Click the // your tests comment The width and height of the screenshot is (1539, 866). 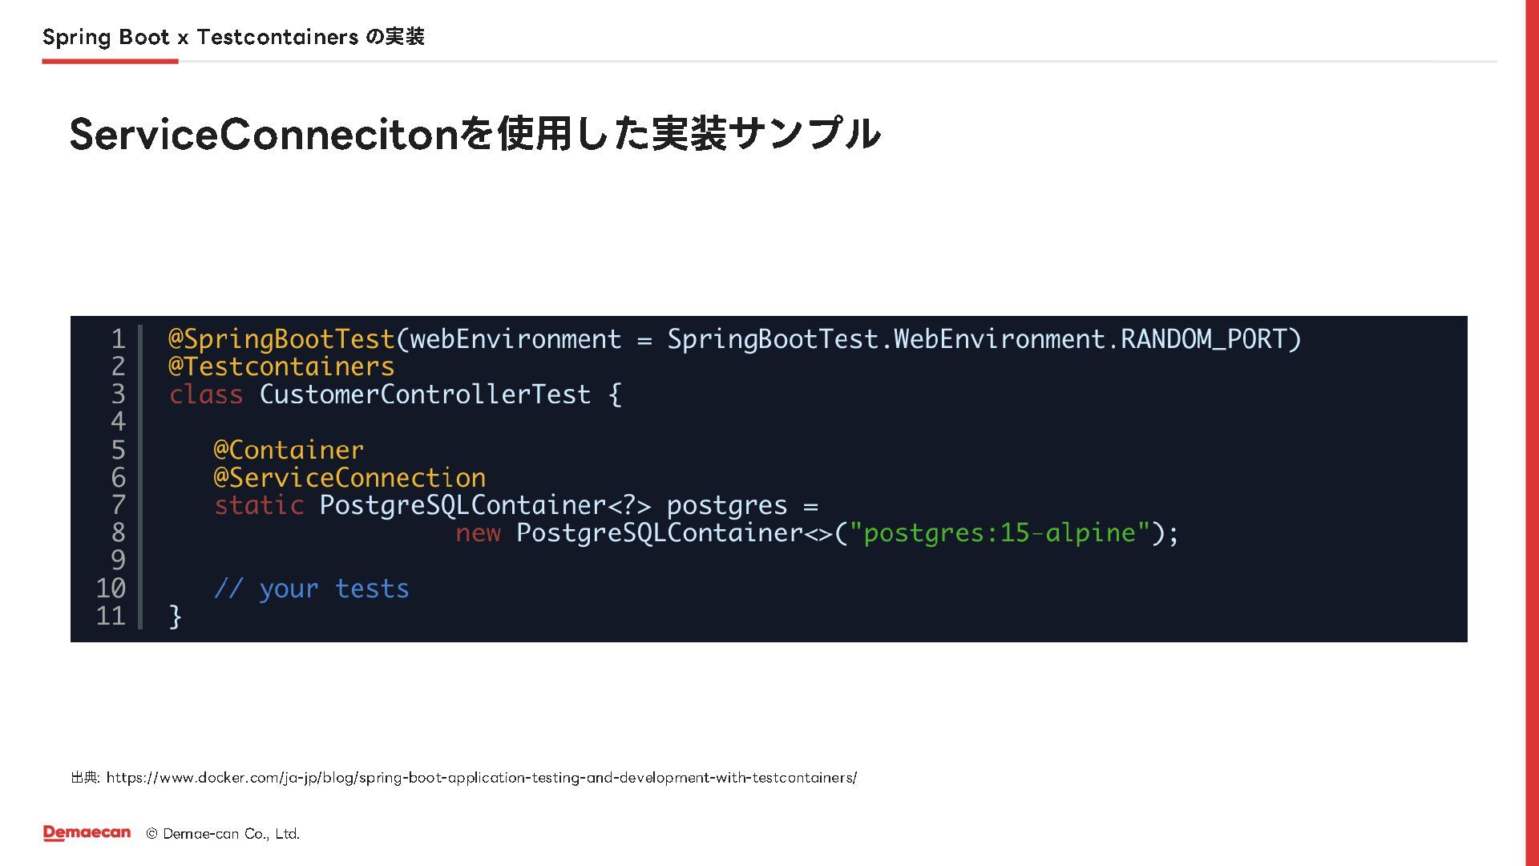[x=311, y=589]
